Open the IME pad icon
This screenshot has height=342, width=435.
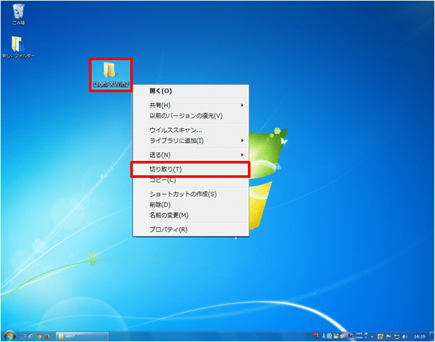coord(336,336)
